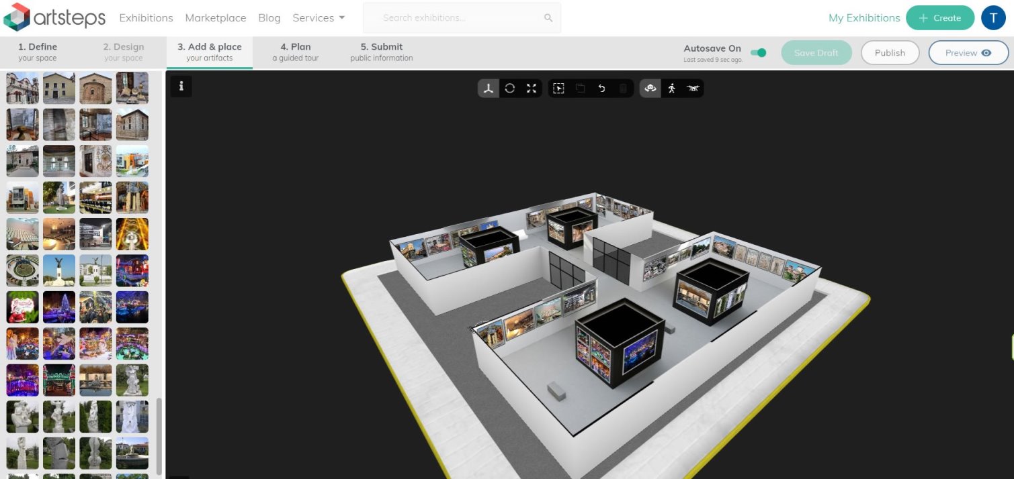Image resolution: width=1014 pixels, height=479 pixels.
Task: Toggle the Autosave On switch
Action: coord(758,52)
